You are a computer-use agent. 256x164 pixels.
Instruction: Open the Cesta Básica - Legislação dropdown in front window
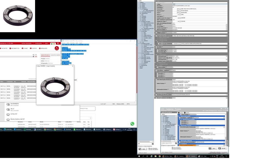tap(224, 118)
